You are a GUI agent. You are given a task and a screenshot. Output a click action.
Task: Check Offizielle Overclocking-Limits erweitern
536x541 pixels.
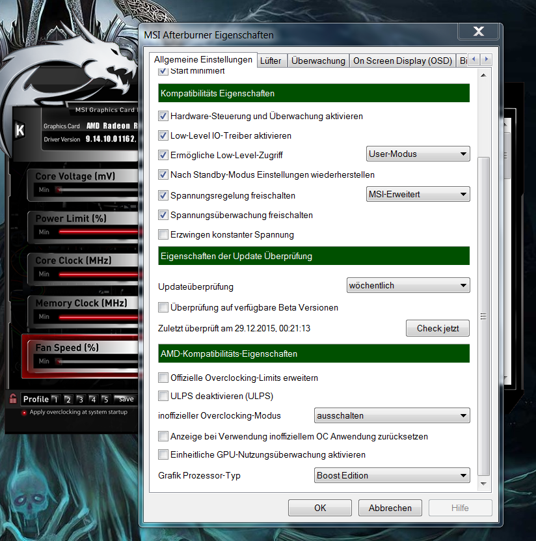(x=163, y=378)
